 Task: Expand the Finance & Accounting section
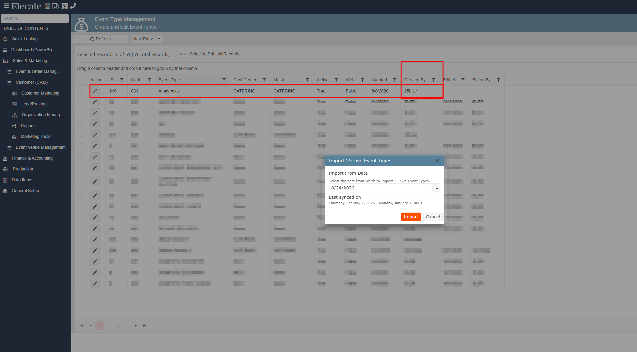[x=32, y=158]
